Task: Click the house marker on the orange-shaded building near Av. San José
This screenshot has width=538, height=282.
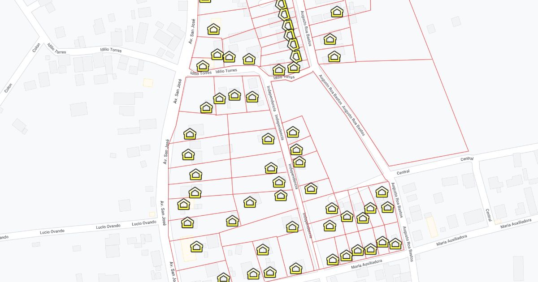Action: tap(196, 247)
